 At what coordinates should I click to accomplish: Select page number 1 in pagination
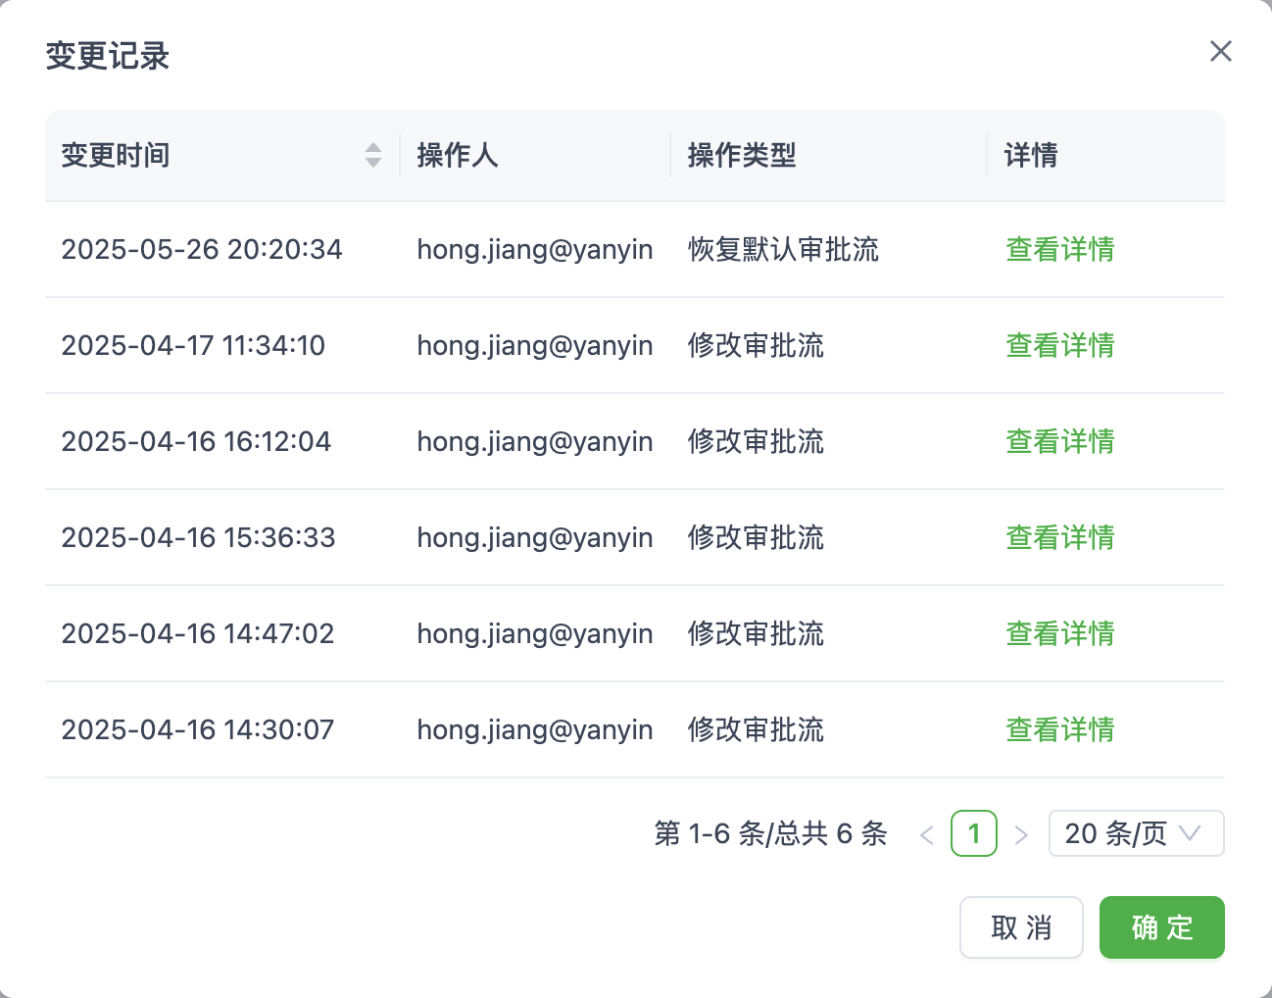(973, 833)
